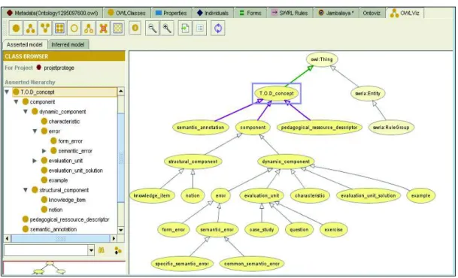Collapse the dynamic_component tree node
The width and height of the screenshot is (458, 278).
[x=26, y=111]
